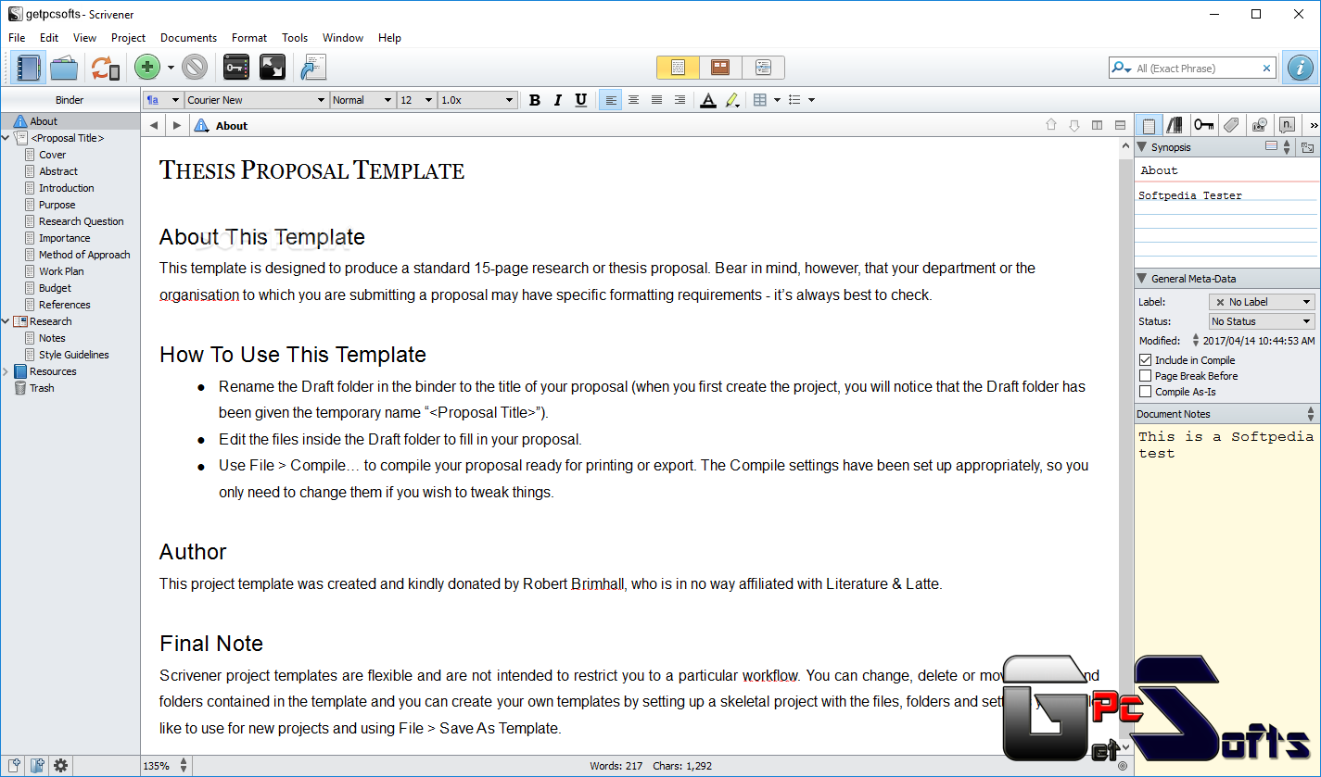The image size is (1321, 777).
Task: Click the highlight color marker
Action: [x=731, y=100]
